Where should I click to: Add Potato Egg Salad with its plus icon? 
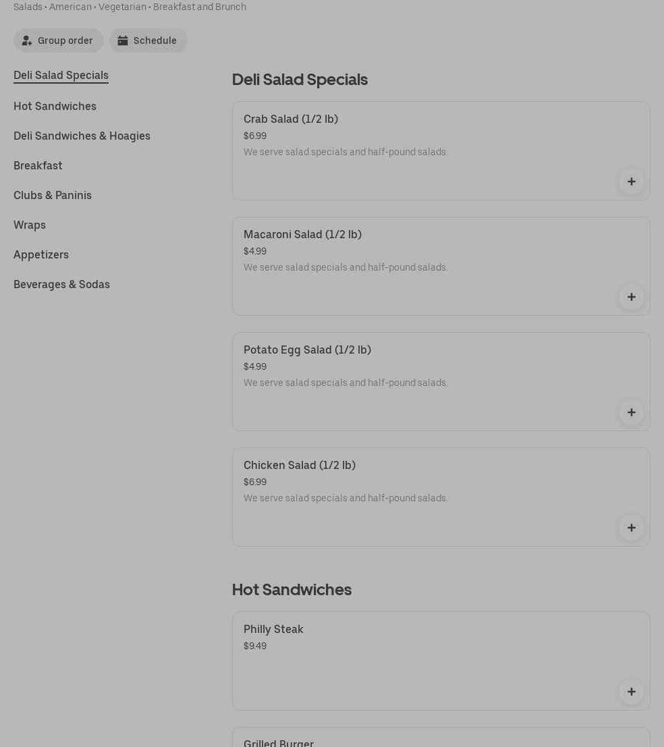click(x=631, y=412)
